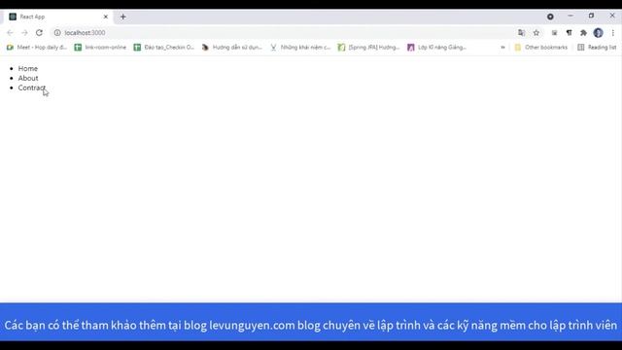Click the Home list item

click(x=28, y=69)
